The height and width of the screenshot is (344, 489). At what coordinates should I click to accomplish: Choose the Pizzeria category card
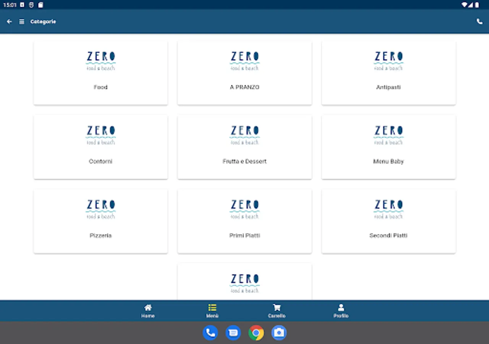click(x=100, y=221)
